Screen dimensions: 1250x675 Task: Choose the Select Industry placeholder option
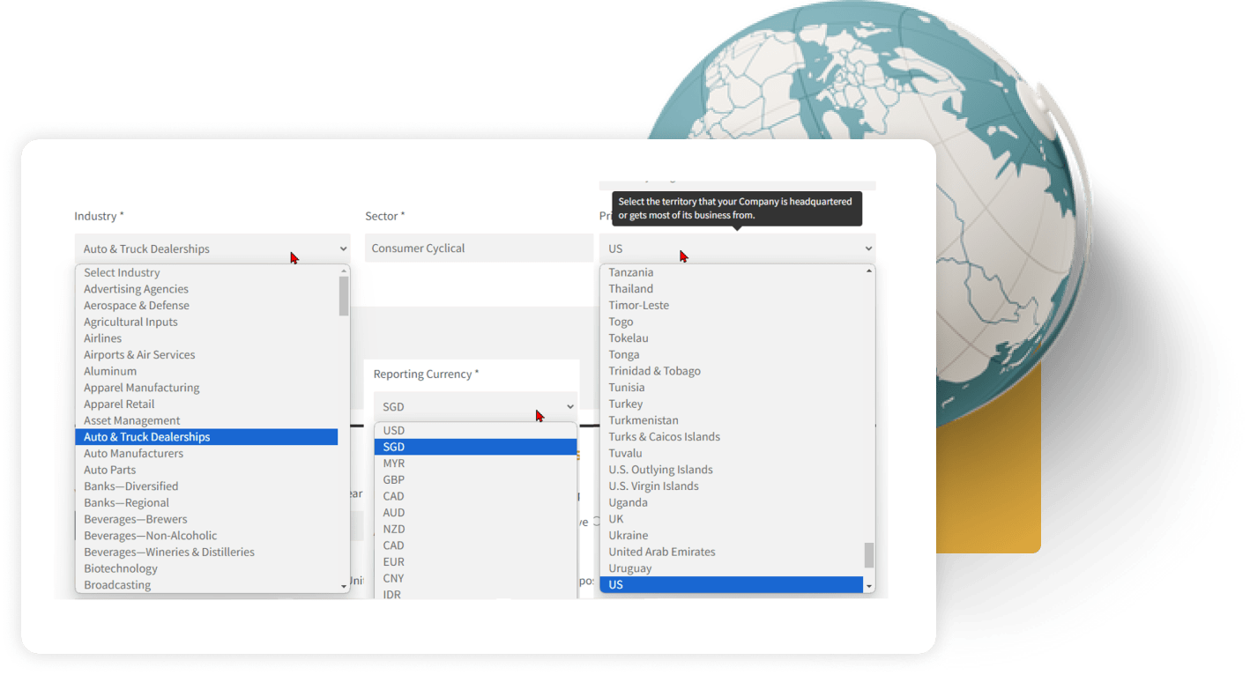click(x=123, y=273)
